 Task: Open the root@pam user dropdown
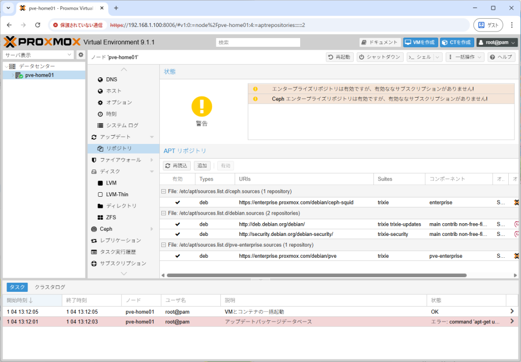[x=497, y=42]
